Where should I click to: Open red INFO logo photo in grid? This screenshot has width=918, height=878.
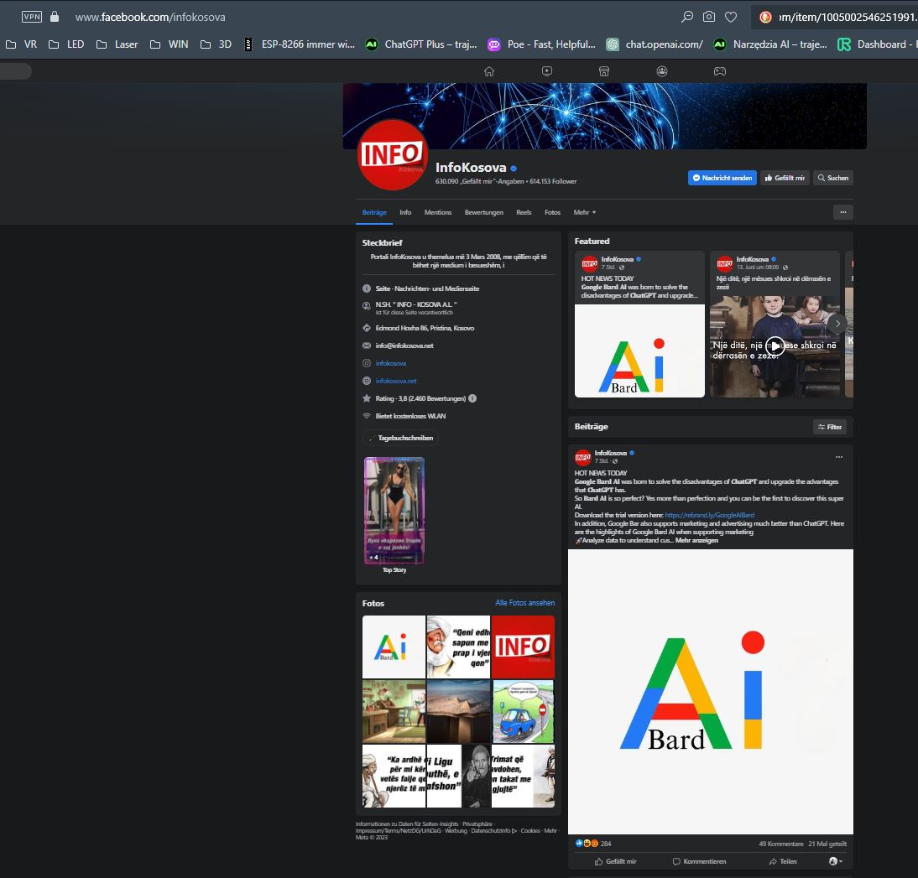[523, 647]
